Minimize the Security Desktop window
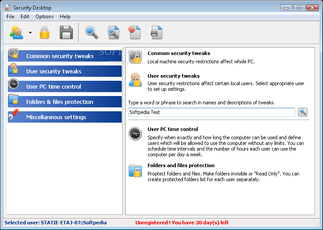 coord(286,7)
